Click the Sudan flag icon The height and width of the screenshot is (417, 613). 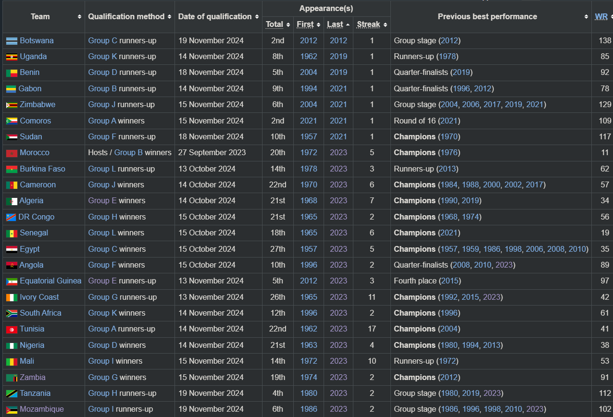pos(12,137)
